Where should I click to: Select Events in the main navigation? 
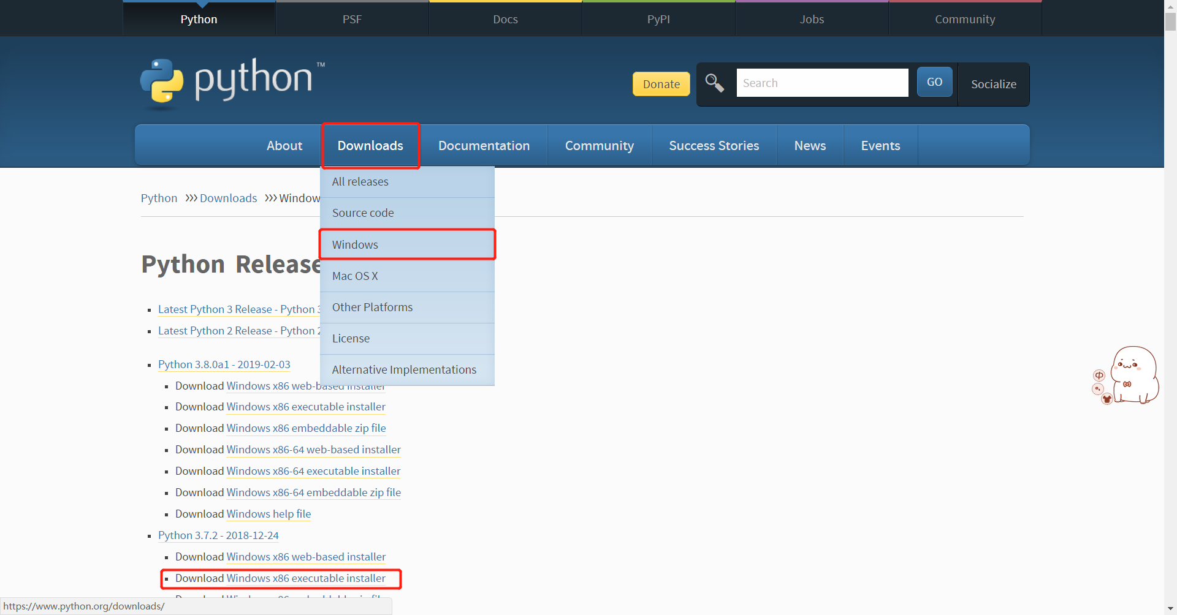[x=880, y=145]
